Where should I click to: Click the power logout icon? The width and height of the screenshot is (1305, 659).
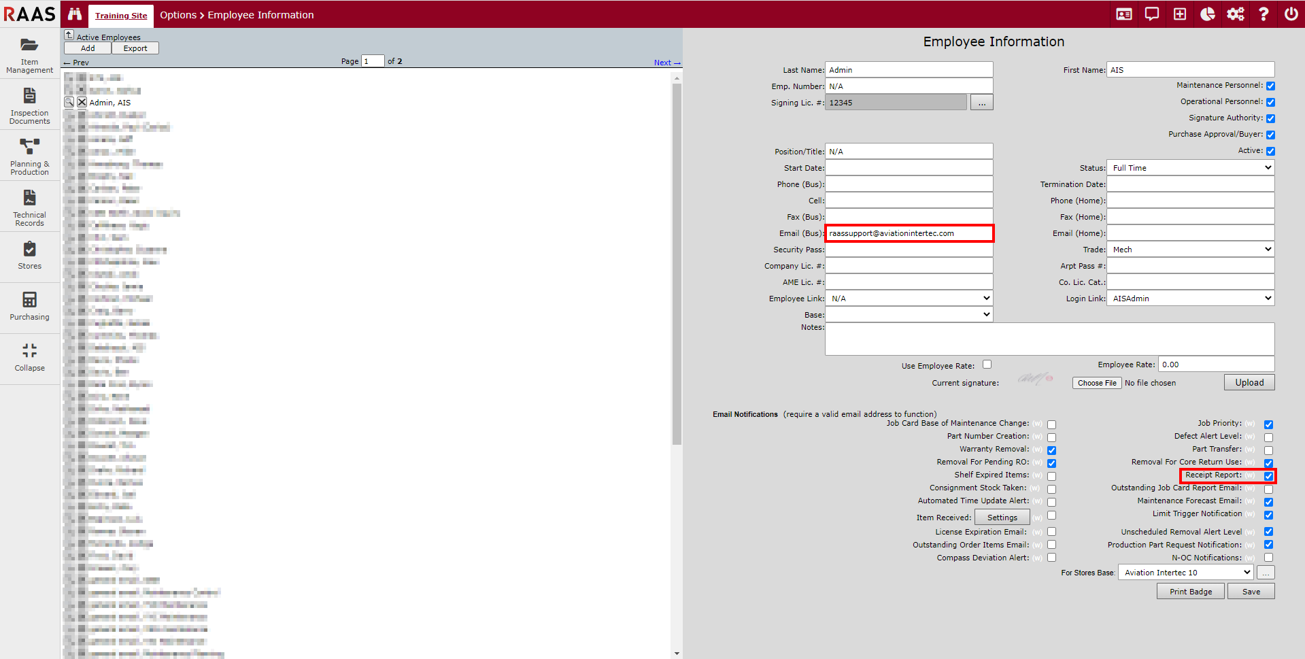coord(1291,14)
